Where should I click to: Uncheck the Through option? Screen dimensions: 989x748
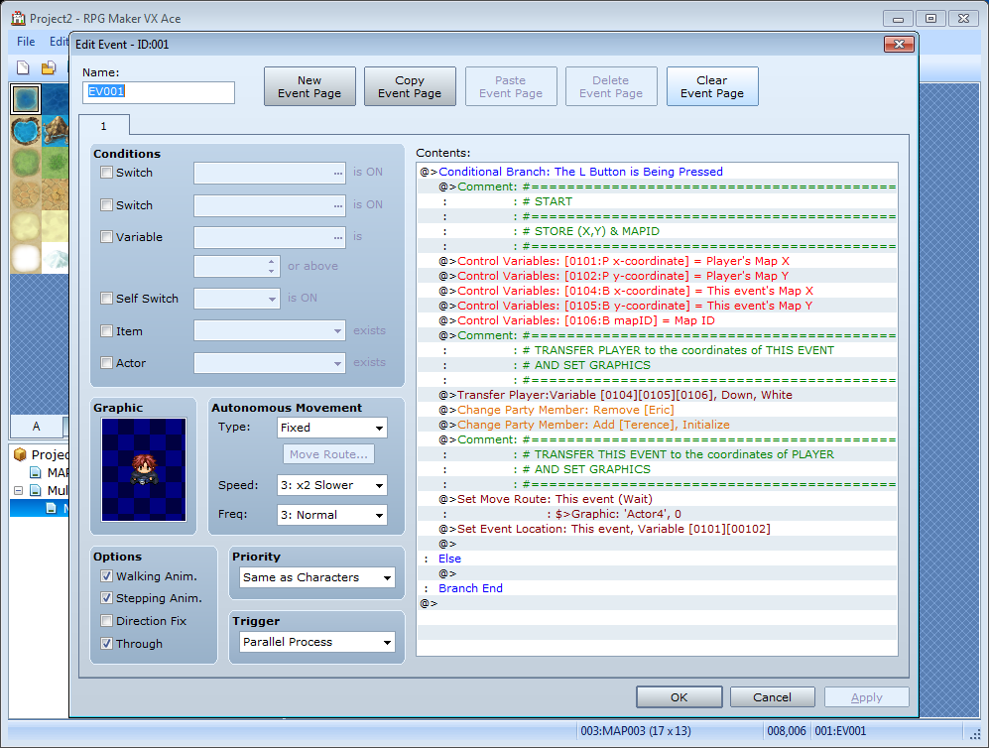point(107,644)
